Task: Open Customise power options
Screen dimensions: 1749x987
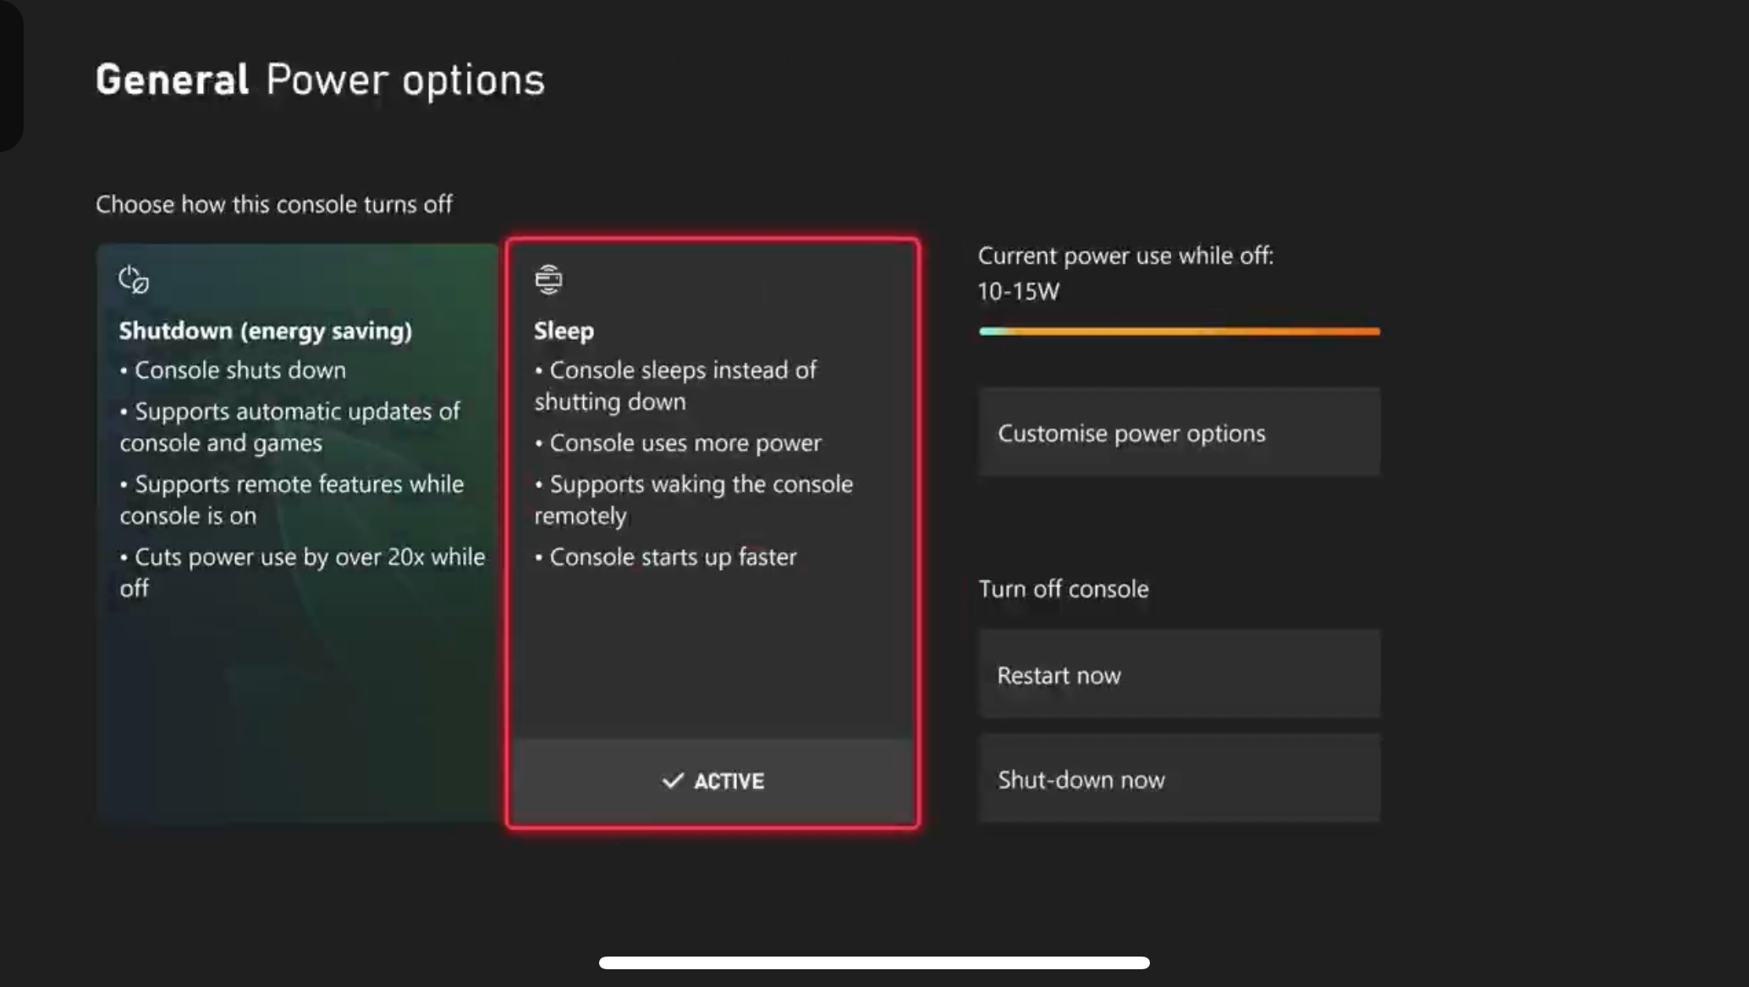Action: [x=1178, y=432]
